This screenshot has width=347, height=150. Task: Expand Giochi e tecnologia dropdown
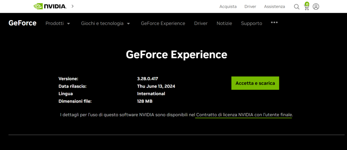pos(106,23)
